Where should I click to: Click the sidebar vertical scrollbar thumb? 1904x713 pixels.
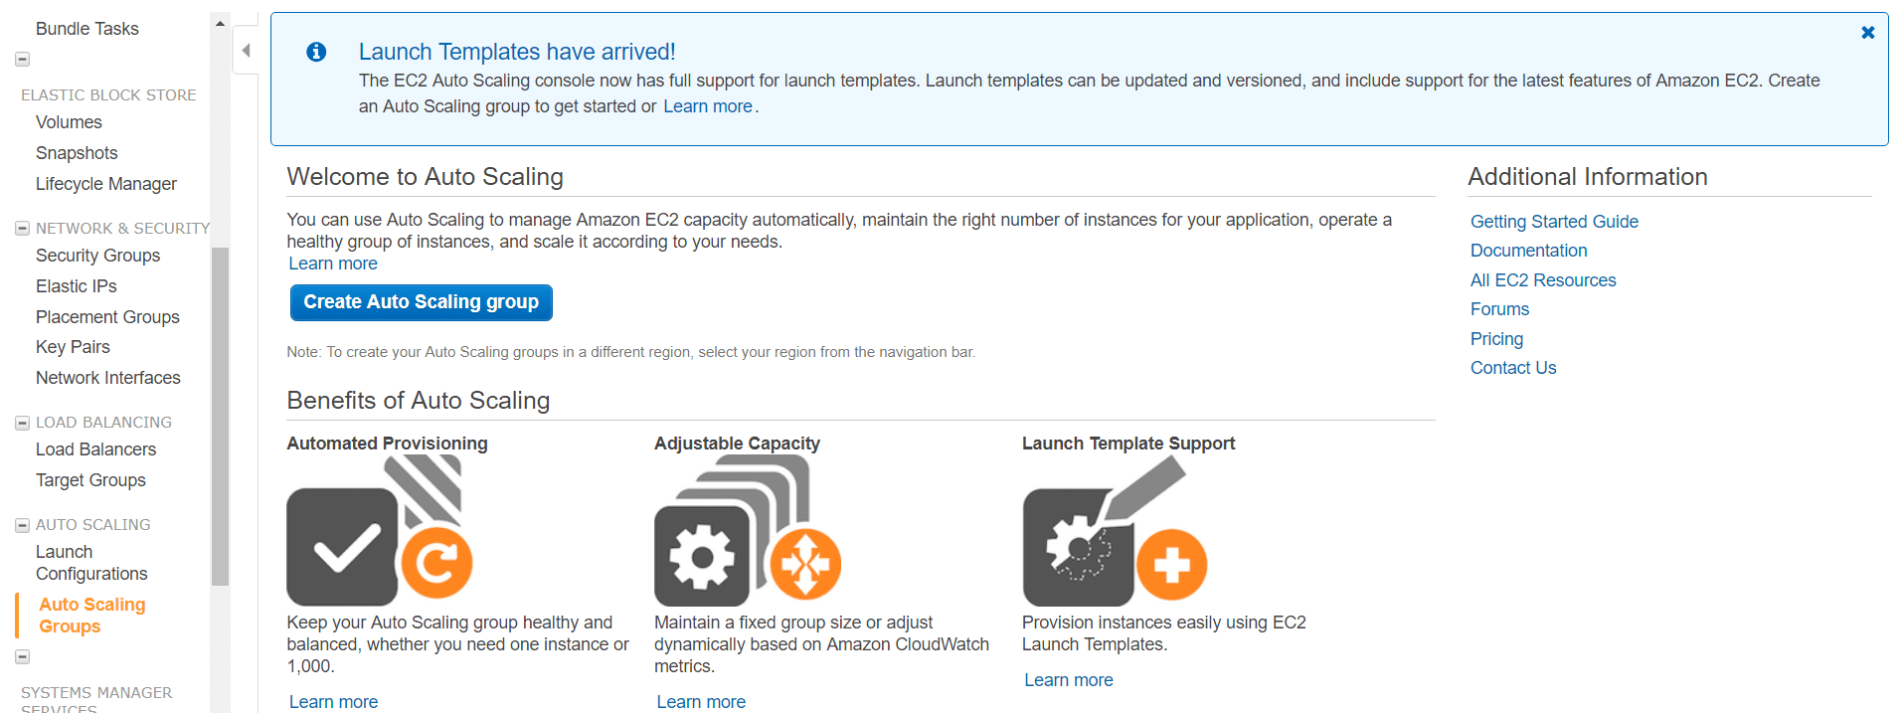tap(220, 416)
